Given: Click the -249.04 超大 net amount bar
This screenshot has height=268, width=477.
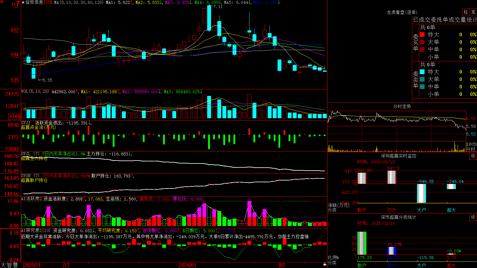Looking at the screenshot, I should click(451, 186).
